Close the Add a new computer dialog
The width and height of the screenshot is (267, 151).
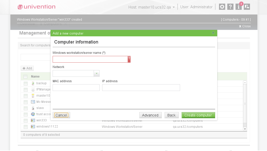click(213, 33)
